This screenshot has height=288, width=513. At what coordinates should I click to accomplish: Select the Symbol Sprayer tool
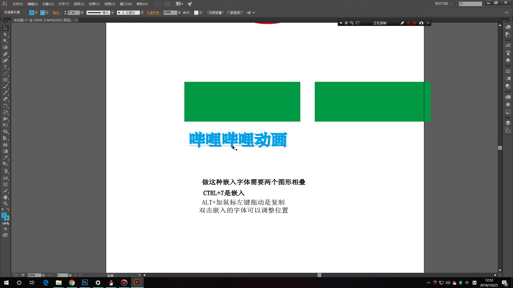pyautogui.click(x=5, y=171)
